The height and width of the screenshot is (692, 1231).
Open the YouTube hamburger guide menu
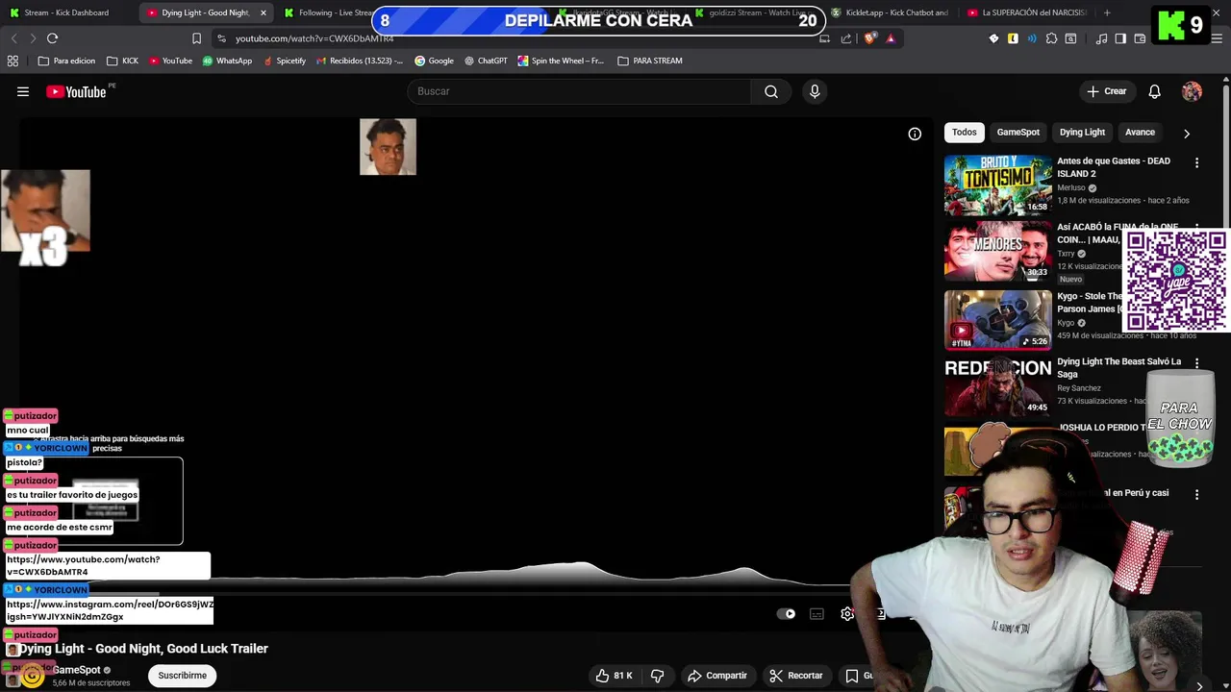point(23,91)
